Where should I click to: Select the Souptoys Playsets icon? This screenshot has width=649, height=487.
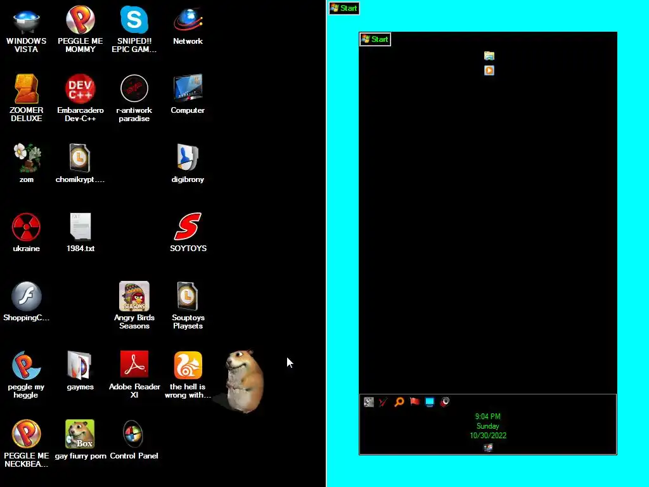click(x=188, y=306)
